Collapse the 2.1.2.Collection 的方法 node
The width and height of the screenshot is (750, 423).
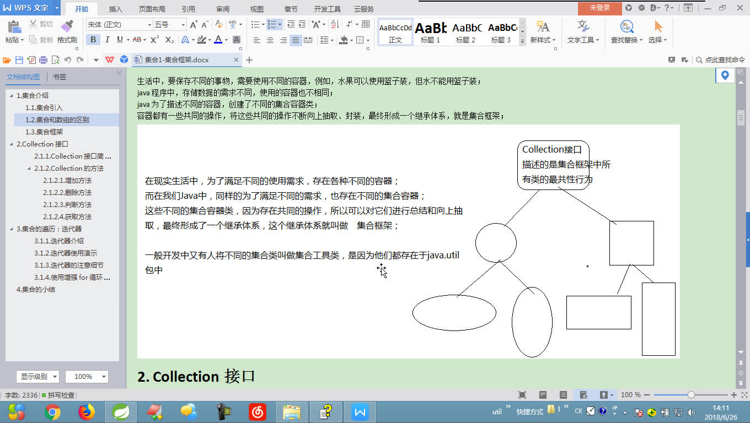point(29,169)
